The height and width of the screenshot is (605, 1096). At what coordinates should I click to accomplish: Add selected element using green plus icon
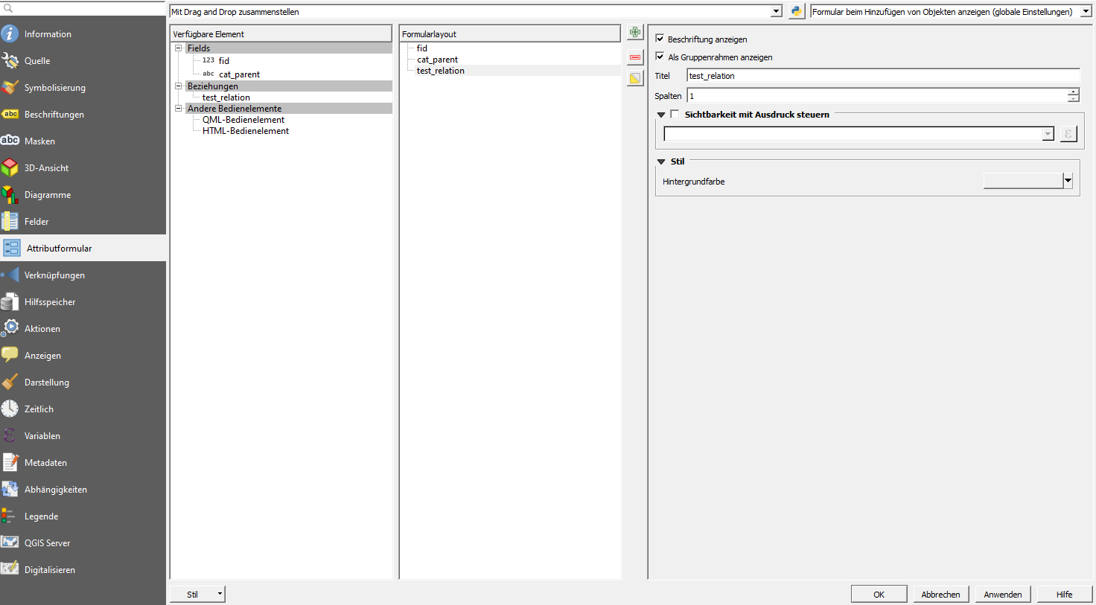click(x=634, y=32)
